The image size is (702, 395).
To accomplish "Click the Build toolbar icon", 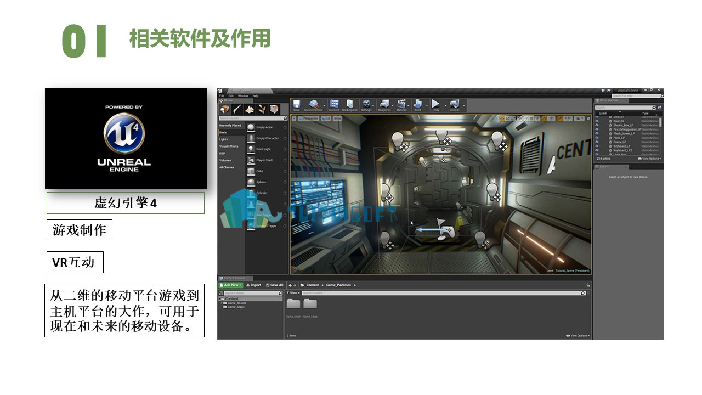I will (418, 104).
